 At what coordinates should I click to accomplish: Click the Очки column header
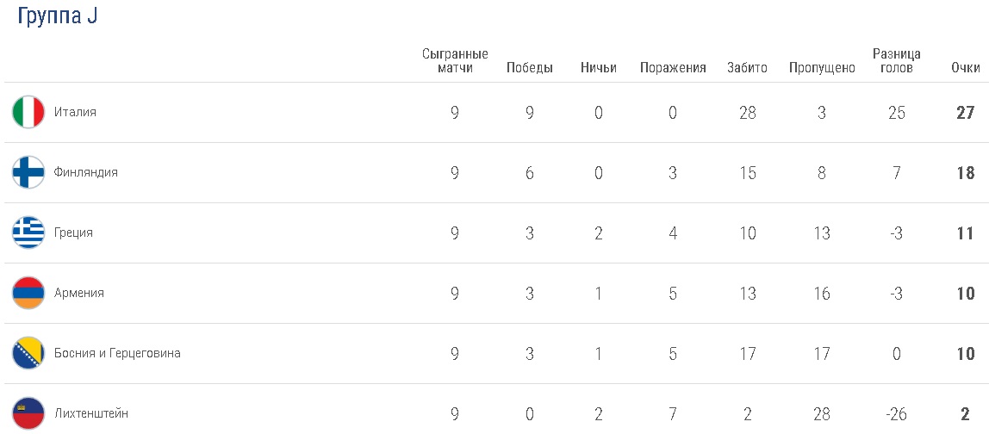[x=965, y=68]
